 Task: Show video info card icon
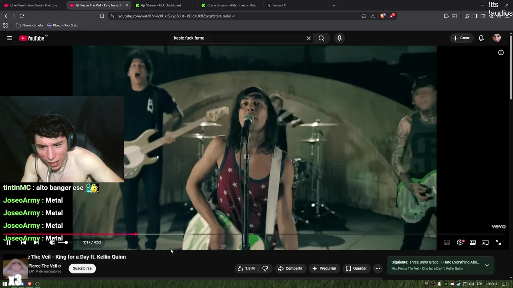(501, 52)
